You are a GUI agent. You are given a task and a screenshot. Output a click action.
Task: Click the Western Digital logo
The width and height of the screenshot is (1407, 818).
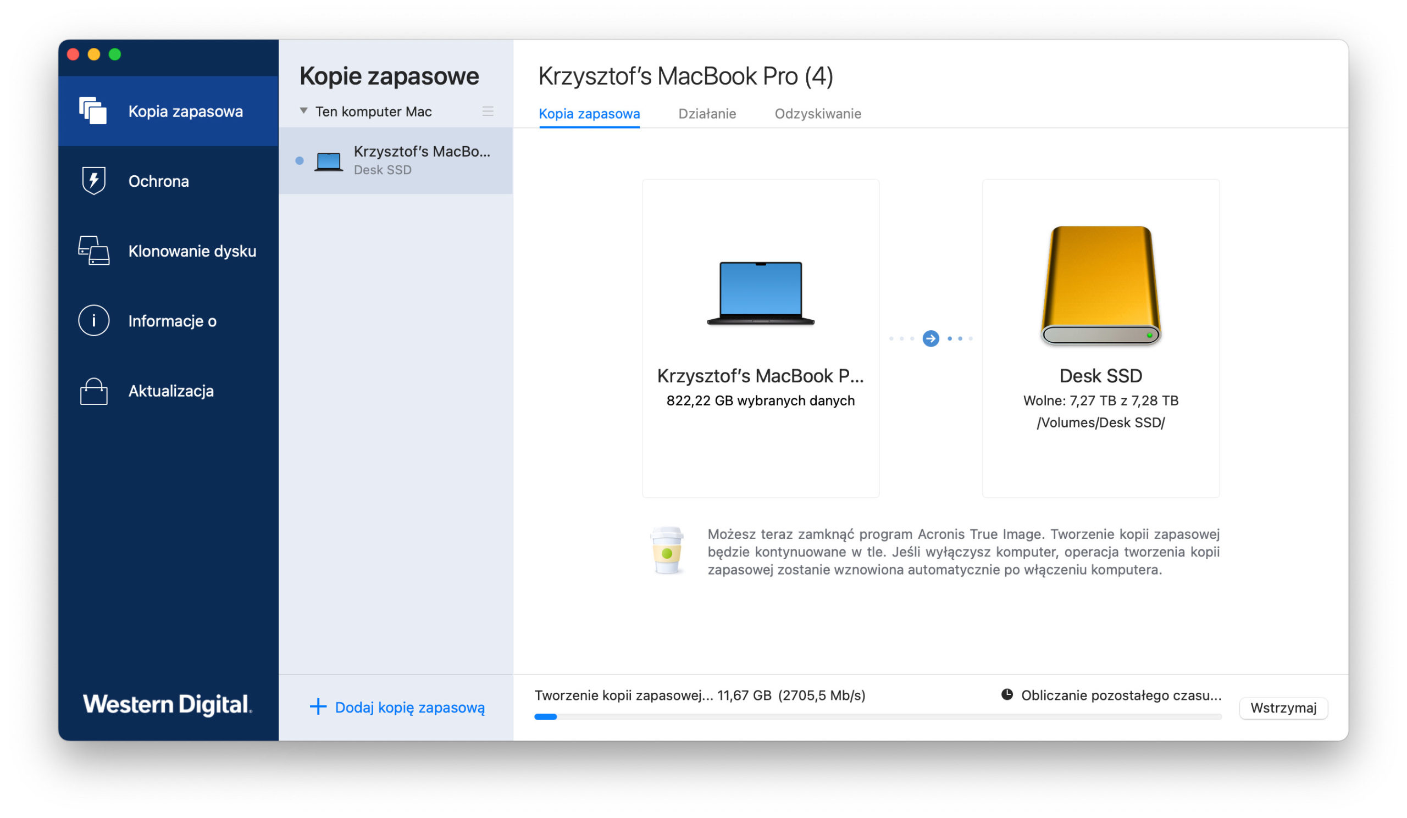pyautogui.click(x=168, y=704)
